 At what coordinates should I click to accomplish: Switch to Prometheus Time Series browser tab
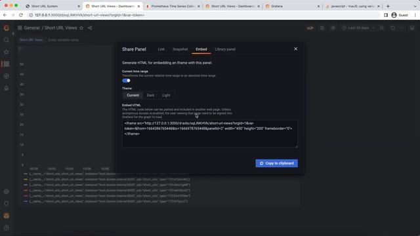coord(173,6)
